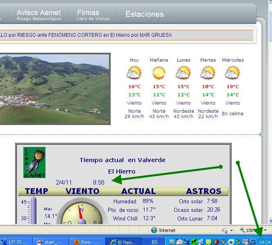This screenshot has height=245, width=272.
Task: Click the Internet zone globe icon
Action: click(x=154, y=230)
